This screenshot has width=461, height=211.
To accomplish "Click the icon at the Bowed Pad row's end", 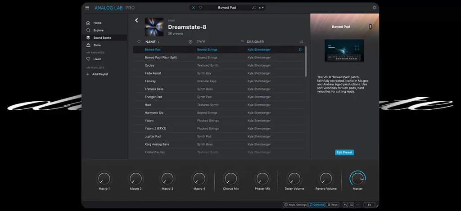I will coord(300,49).
